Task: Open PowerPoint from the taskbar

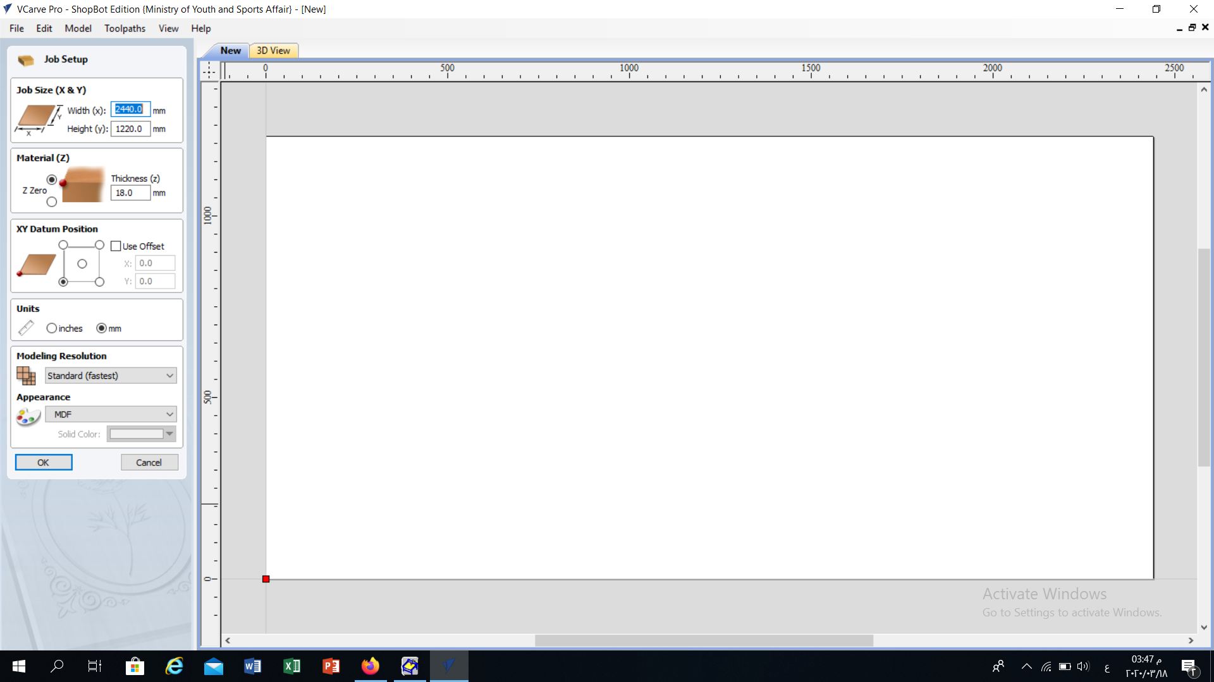Action: (x=331, y=666)
